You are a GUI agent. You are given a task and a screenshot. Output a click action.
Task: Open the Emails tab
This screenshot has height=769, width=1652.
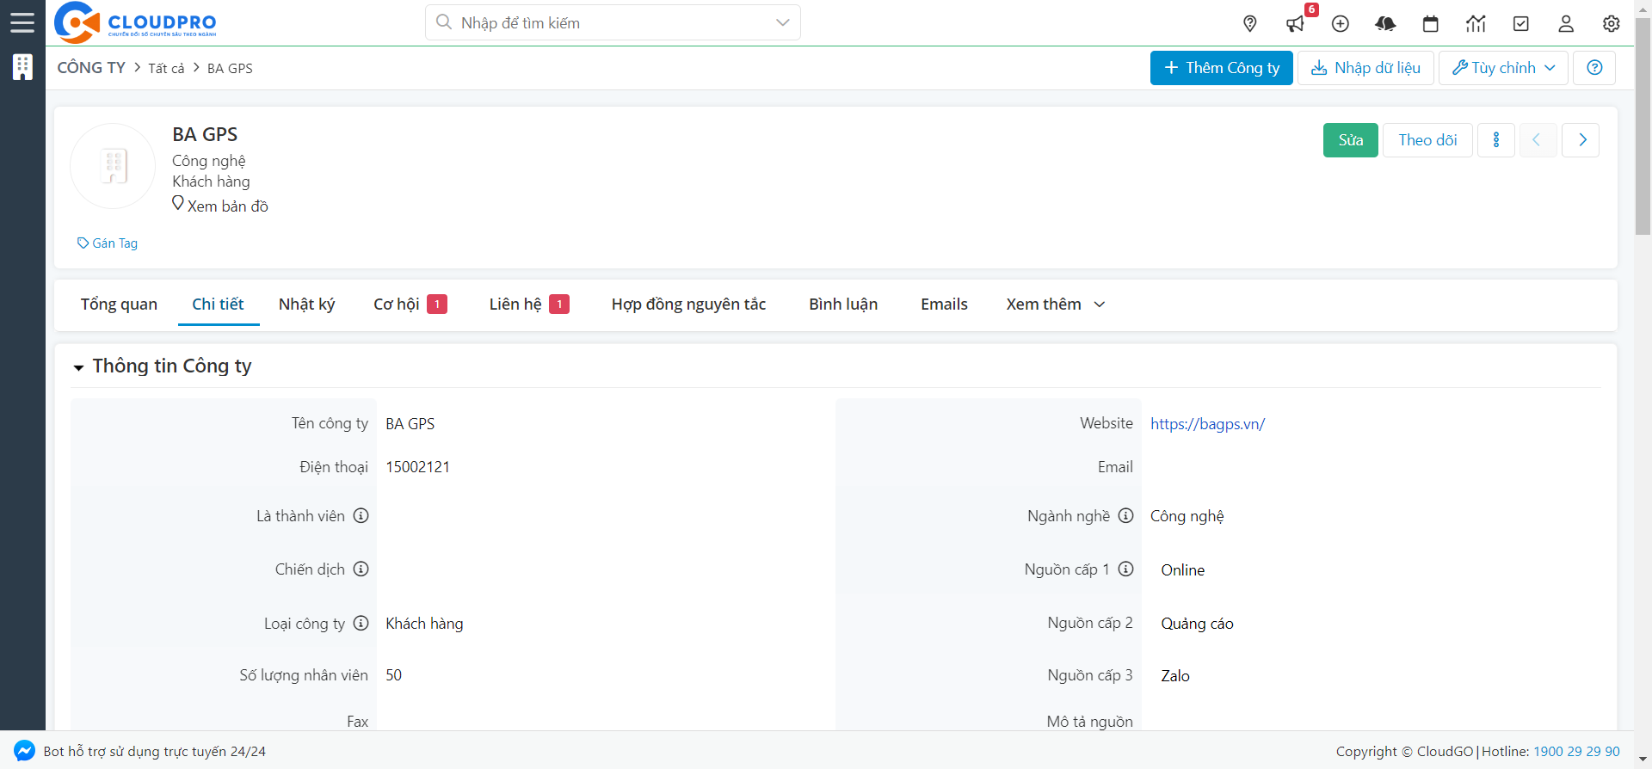pyautogui.click(x=944, y=305)
